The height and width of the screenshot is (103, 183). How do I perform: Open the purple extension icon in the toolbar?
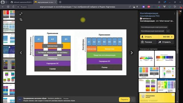click(x=144, y=7)
